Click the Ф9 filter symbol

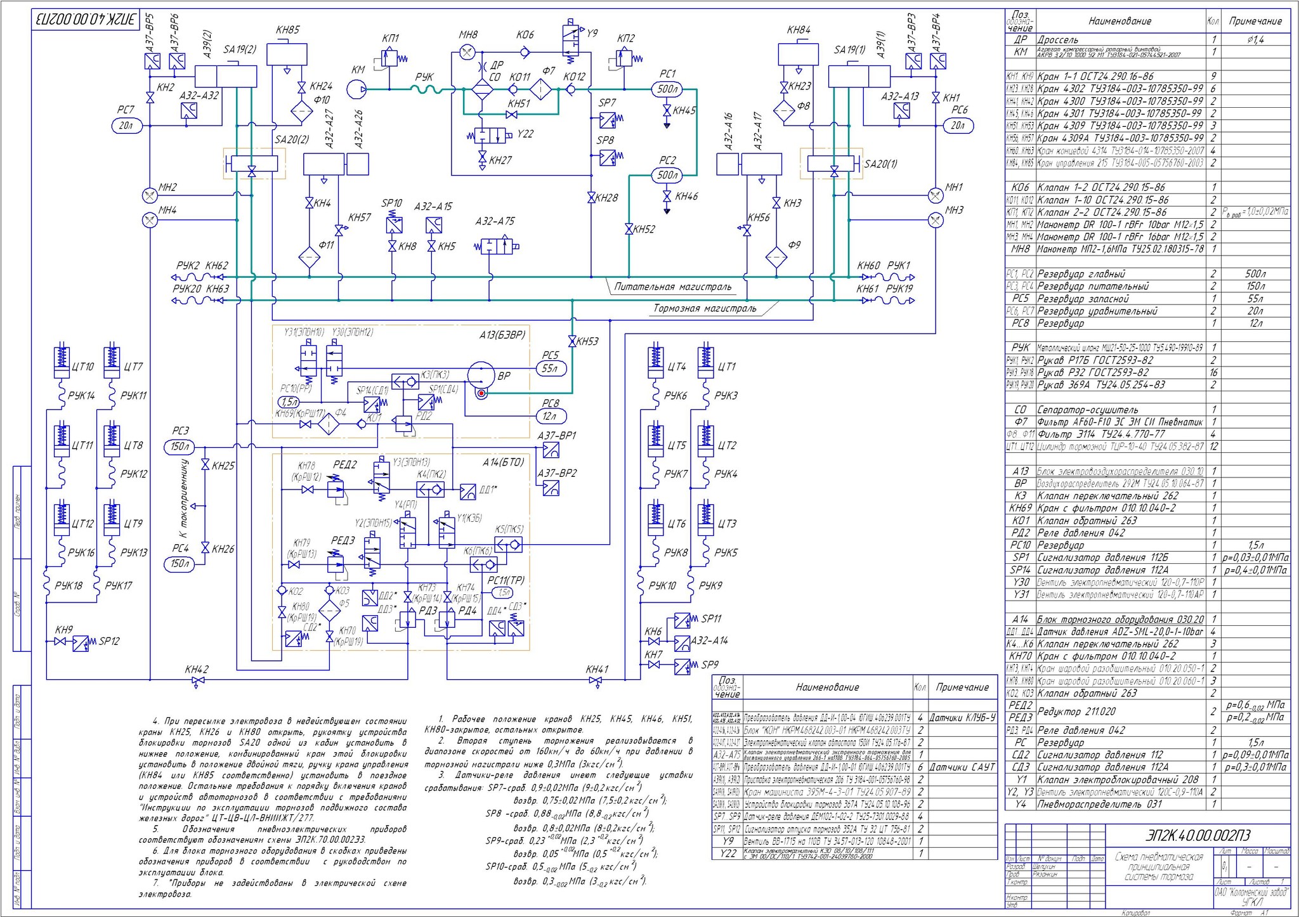click(x=776, y=257)
